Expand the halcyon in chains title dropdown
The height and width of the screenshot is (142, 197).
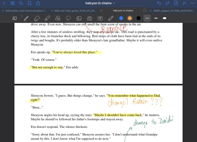100,3
